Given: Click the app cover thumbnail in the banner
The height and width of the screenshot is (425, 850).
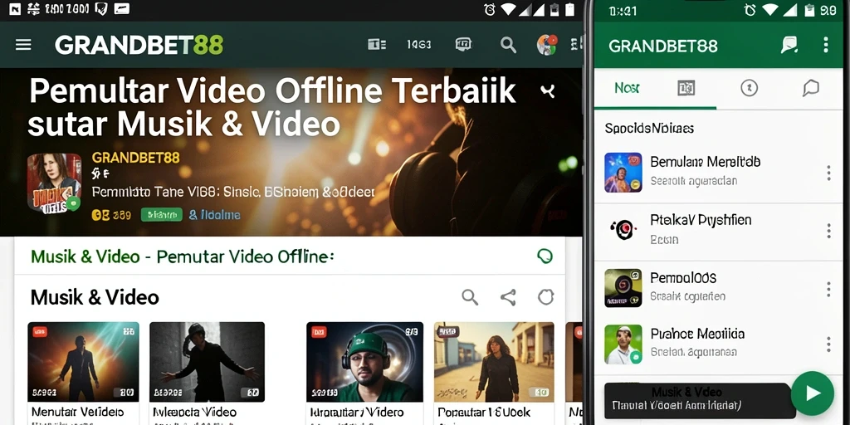Looking at the screenshot, I should (x=54, y=183).
